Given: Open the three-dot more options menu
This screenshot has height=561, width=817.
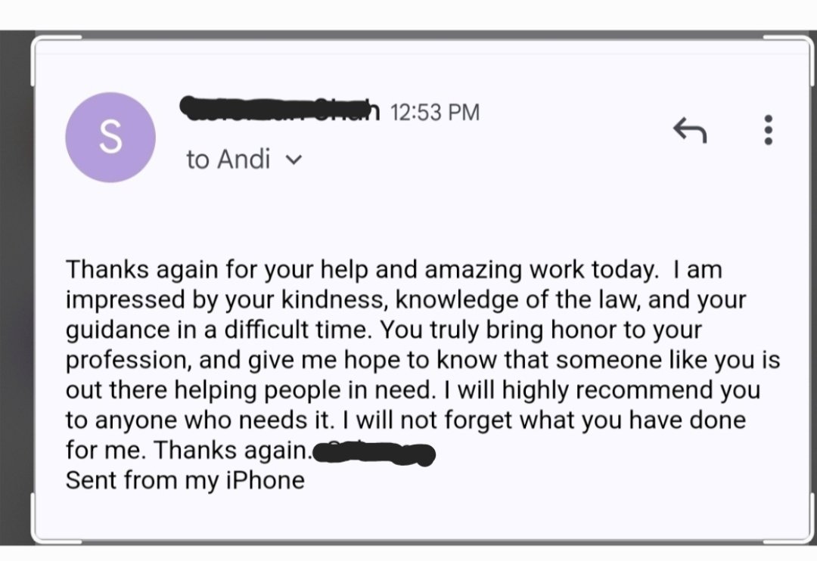Looking at the screenshot, I should click(768, 130).
